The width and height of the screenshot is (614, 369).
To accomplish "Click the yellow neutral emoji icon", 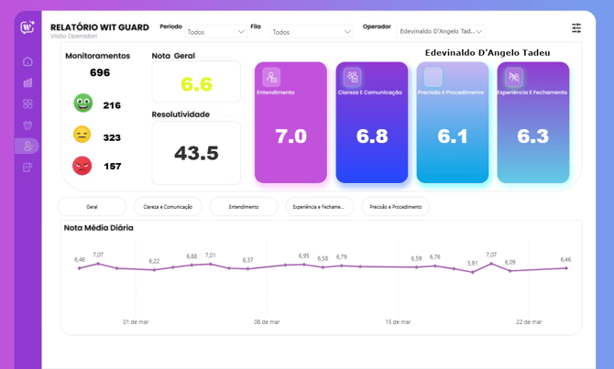I will [x=82, y=135].
